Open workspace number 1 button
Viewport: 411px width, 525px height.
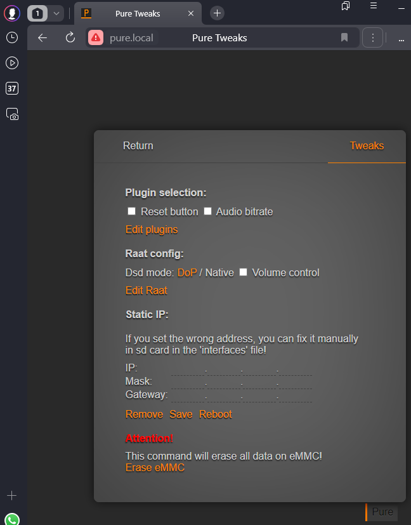pyautogui.click(x=37, y=13)
